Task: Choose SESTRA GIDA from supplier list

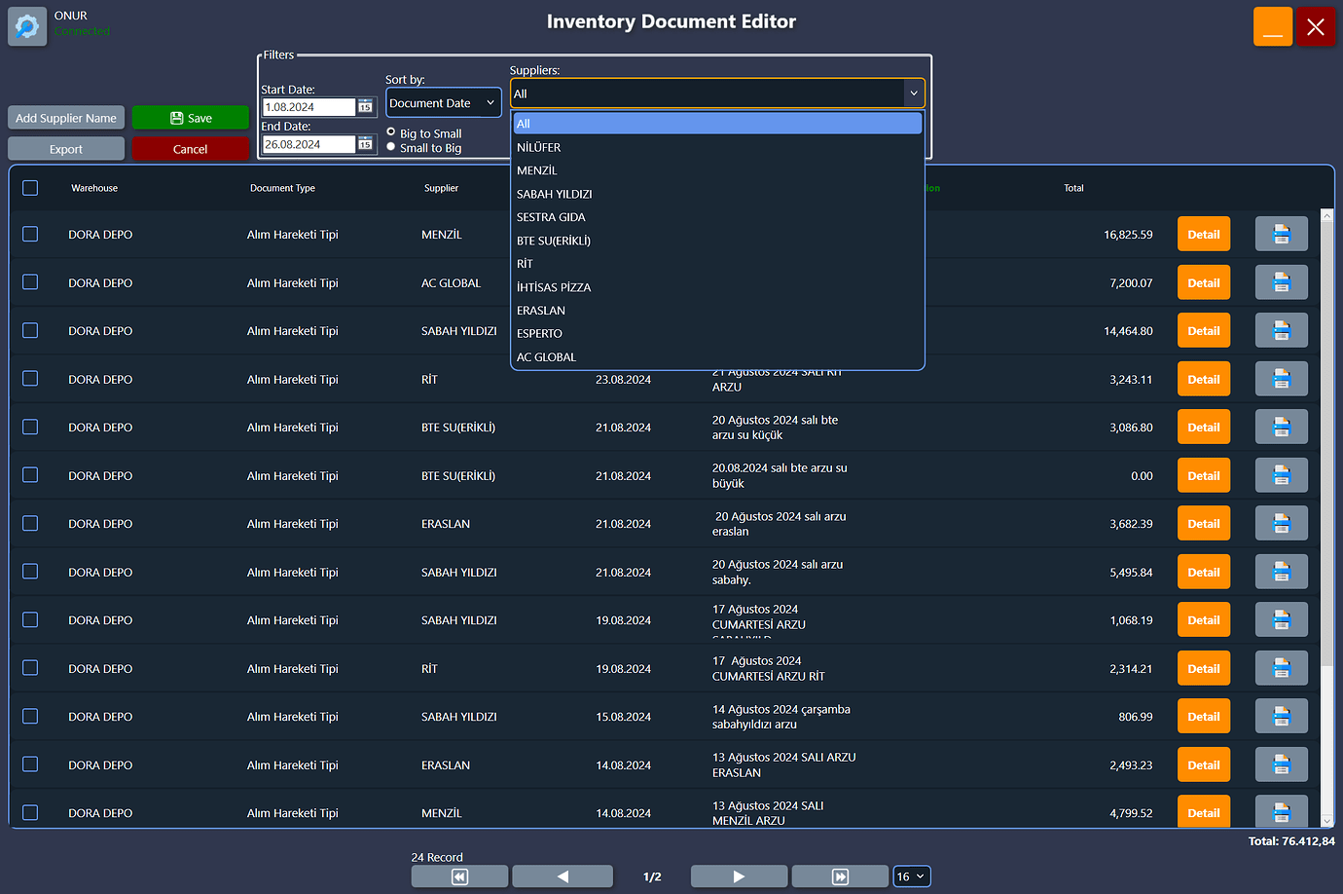Action: [551, 217]
